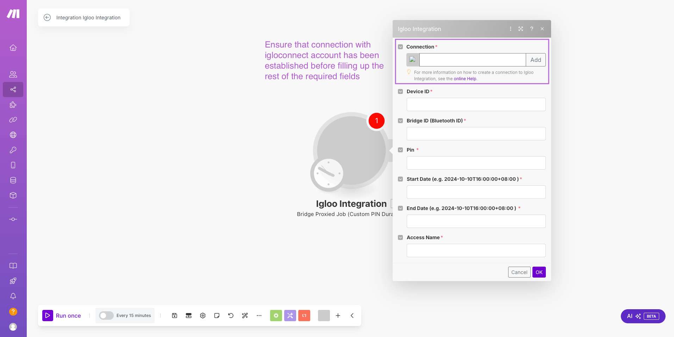Close the Igloo Integration panel
Image resolution: width=674 pixels, height=337 pixels.
tap(542, 29)
